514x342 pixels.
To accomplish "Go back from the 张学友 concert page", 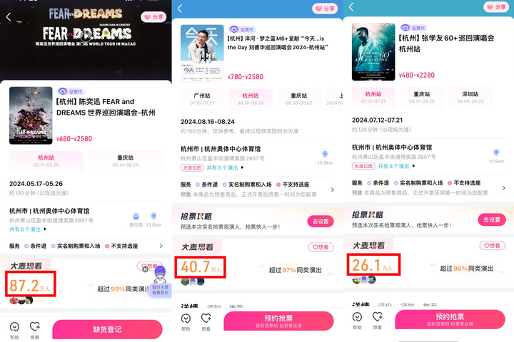I will [351, 7].
